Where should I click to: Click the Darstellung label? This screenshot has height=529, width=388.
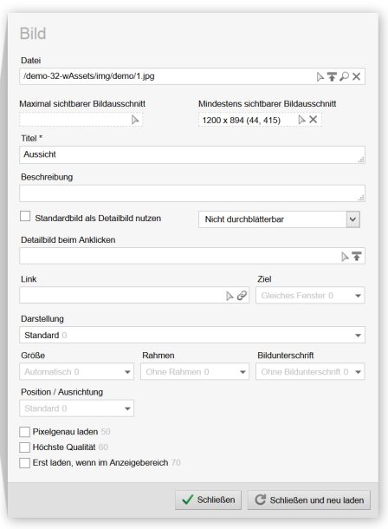point(42,319)
